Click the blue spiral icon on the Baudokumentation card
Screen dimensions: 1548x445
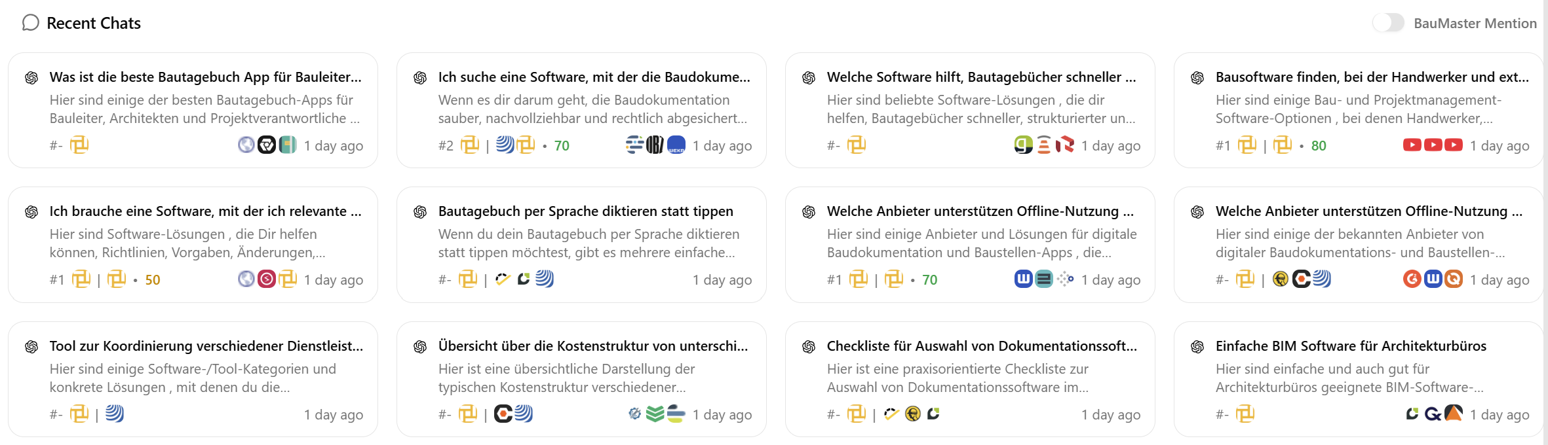(505, 145)
